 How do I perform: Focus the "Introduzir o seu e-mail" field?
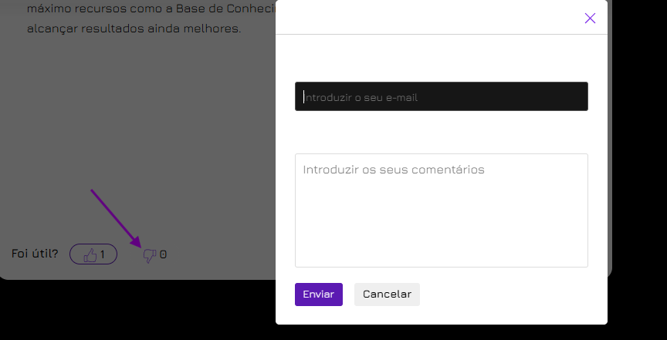point(441,97)
